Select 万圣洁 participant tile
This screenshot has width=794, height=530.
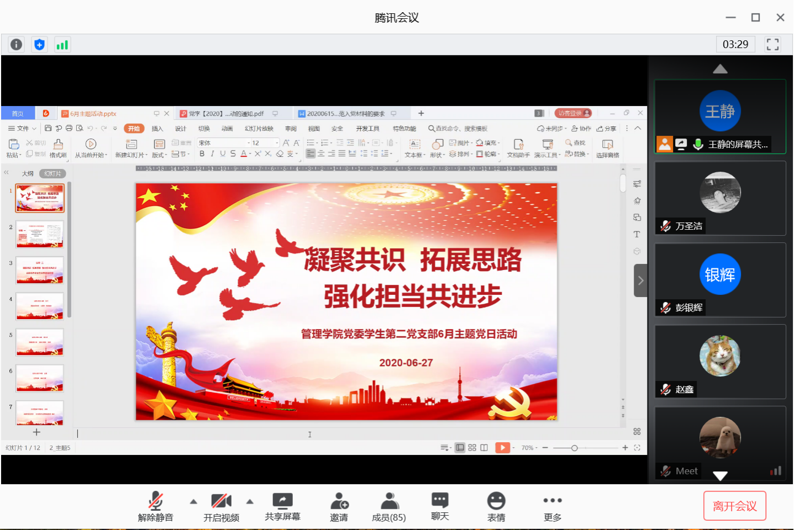pyautogui.click(x=720, y=198)
